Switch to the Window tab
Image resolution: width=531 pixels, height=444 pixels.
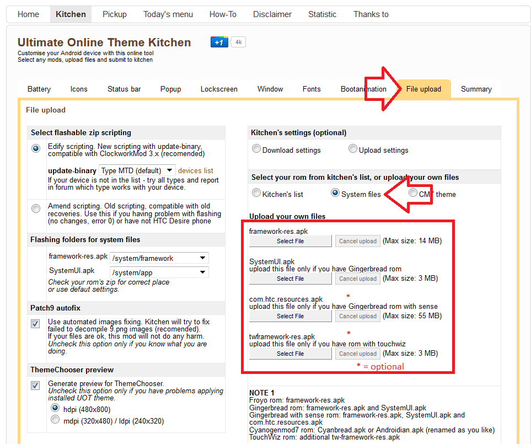coord(270,89)
